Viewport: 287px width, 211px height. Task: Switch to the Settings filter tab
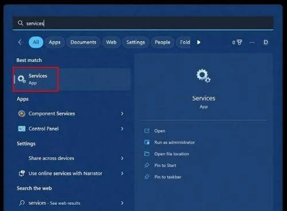pos(135,42)
